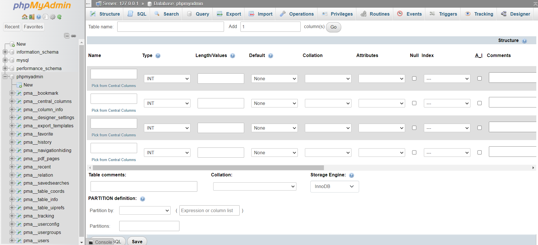Enable A_I checkbox in first column row

tap(480, 78)
